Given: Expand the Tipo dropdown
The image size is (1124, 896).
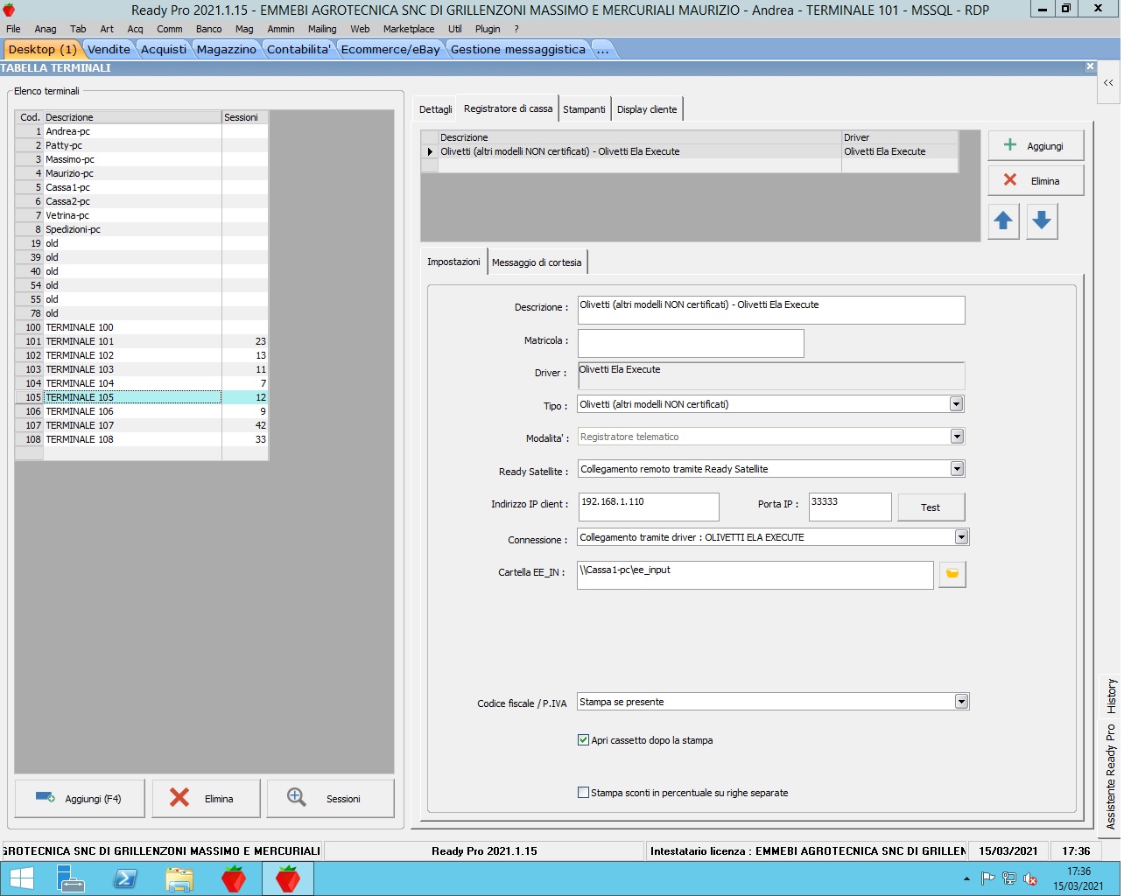Looking at the screenshot, I should point(956,404).
